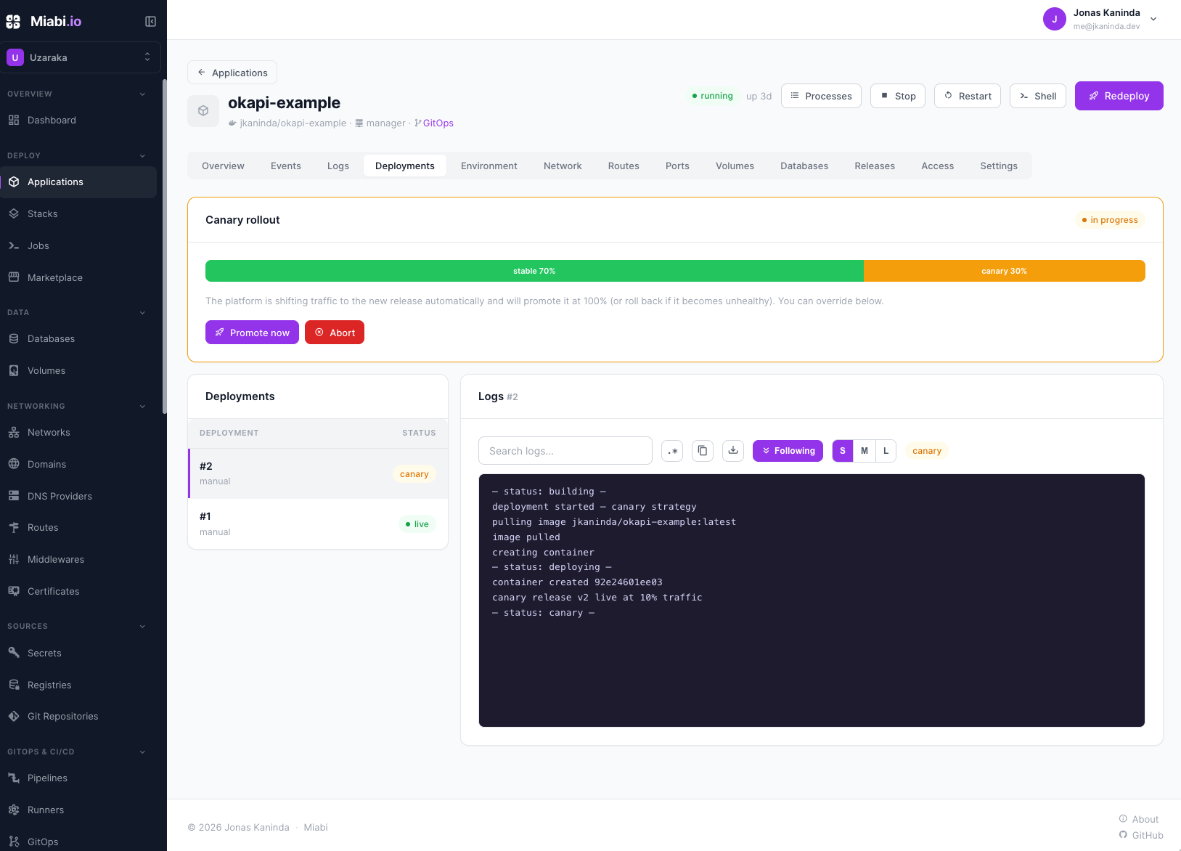Open Git Repositories in sidebar

[78, 717]
